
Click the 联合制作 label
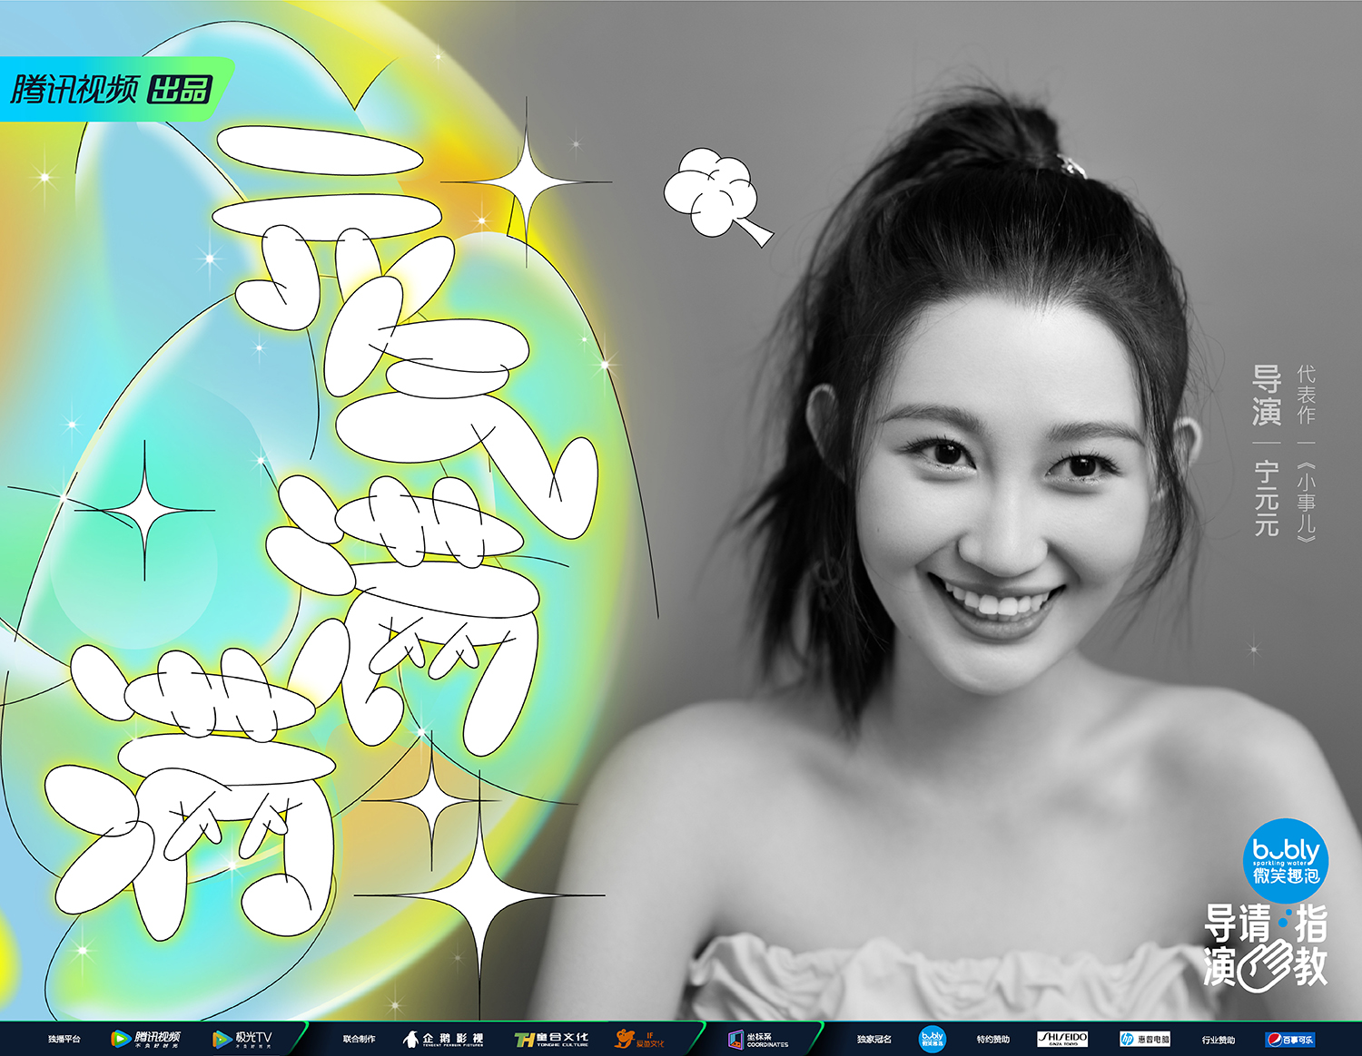point(359,1039)
